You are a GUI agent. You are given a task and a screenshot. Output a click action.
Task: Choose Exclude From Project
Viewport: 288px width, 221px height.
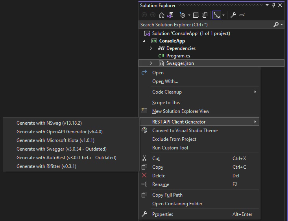point(200,139)
